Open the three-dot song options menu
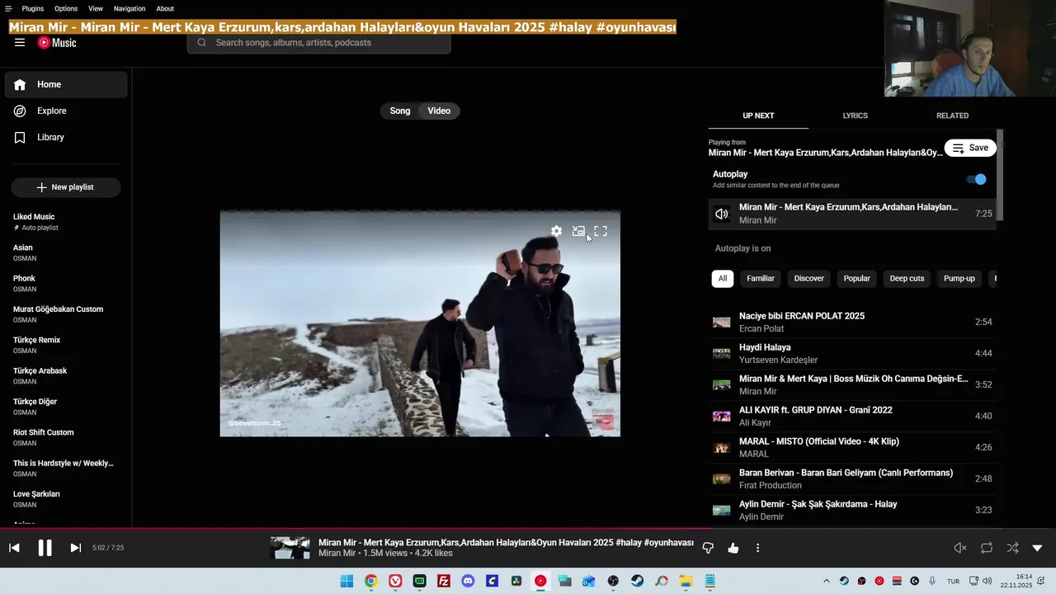This screenshot has height=594, width=1056. 757,548
